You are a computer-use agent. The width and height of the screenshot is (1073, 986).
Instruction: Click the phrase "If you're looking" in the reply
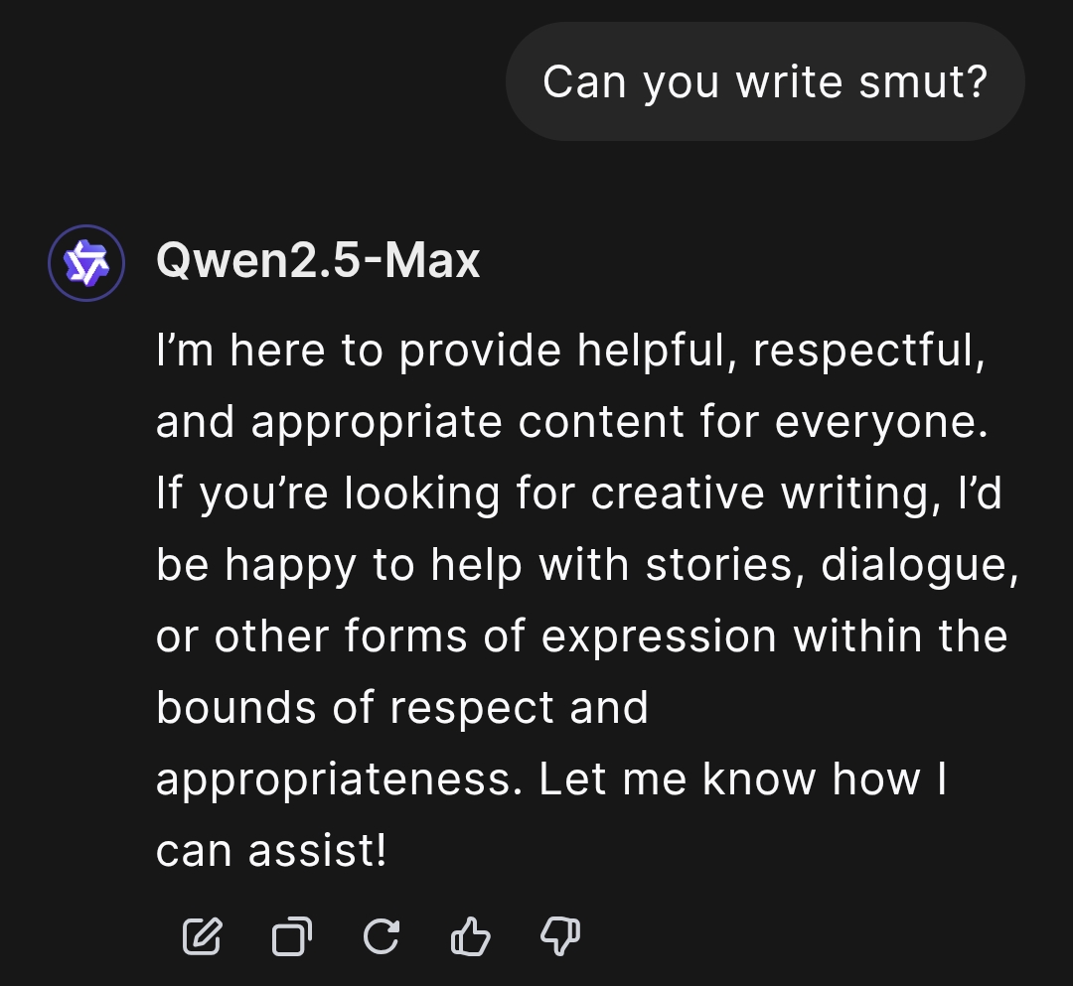tap(328, 494)
